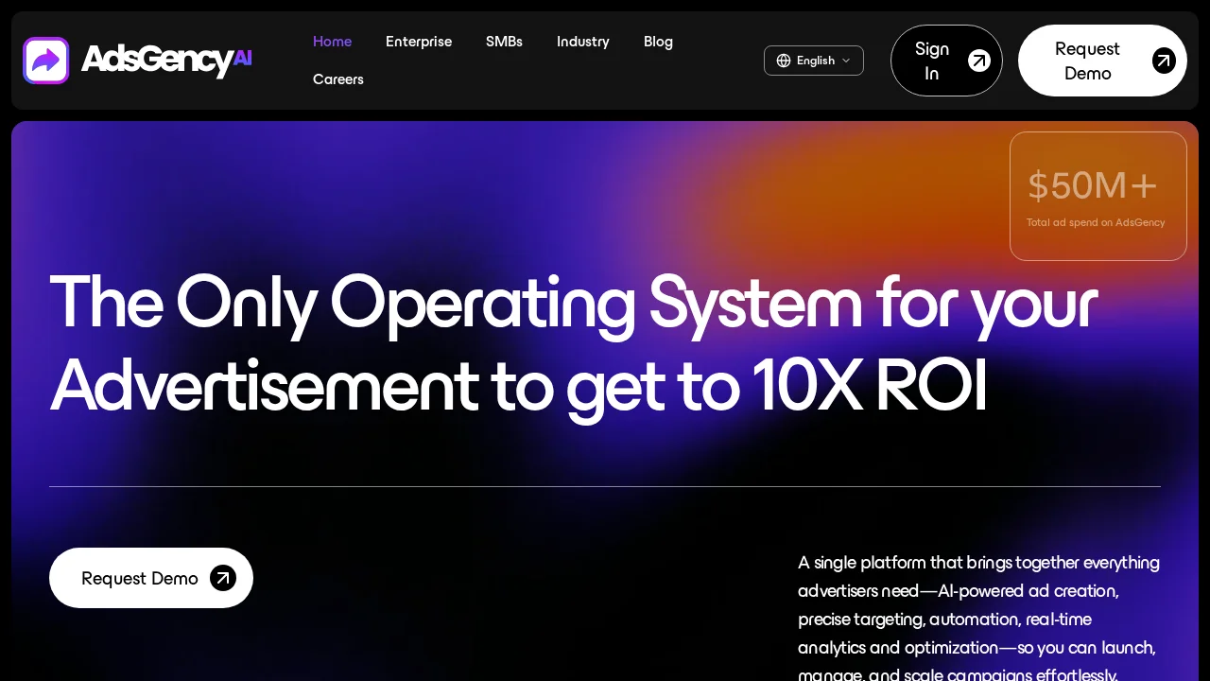This screenshot has width=1210, height=681.
Task: Click the arrow icon on the hero Request Demo button
Action: [223, 578]
